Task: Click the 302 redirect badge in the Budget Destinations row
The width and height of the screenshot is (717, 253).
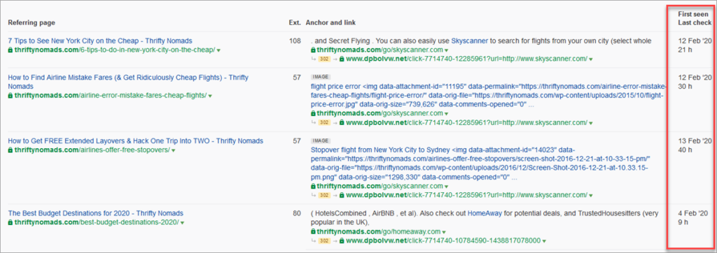Action: 324,240
